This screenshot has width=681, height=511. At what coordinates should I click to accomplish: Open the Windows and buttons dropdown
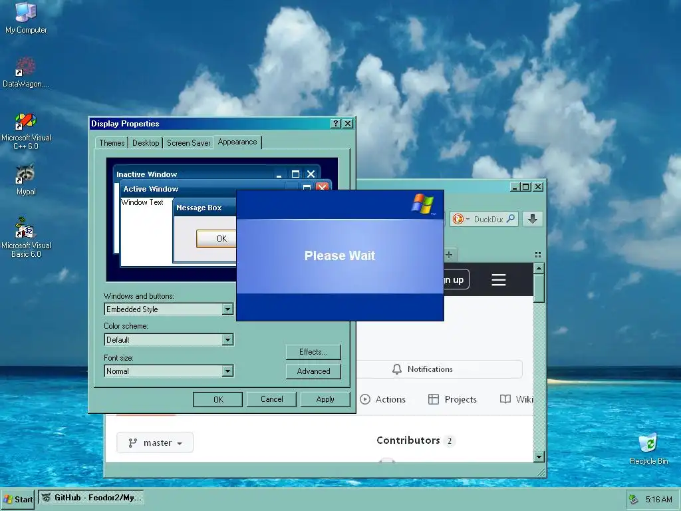(227, 309)
